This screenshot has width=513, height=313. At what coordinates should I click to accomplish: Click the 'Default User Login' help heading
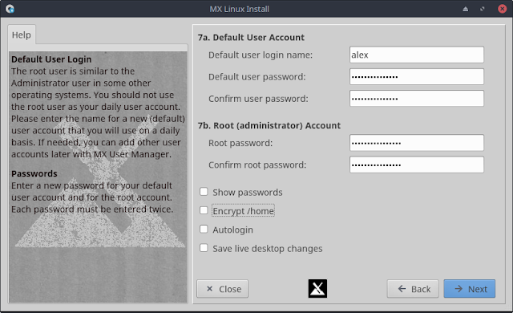51,59
